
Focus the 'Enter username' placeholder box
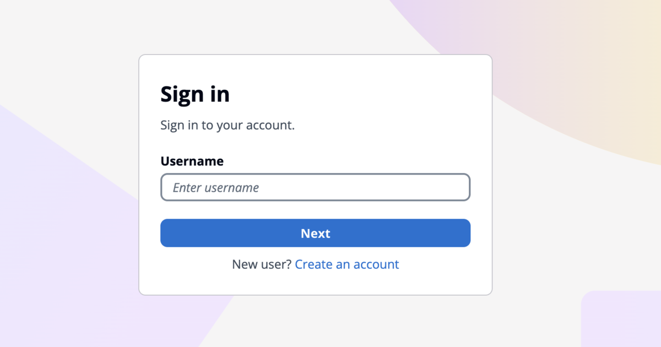click(x=315, y=187)
